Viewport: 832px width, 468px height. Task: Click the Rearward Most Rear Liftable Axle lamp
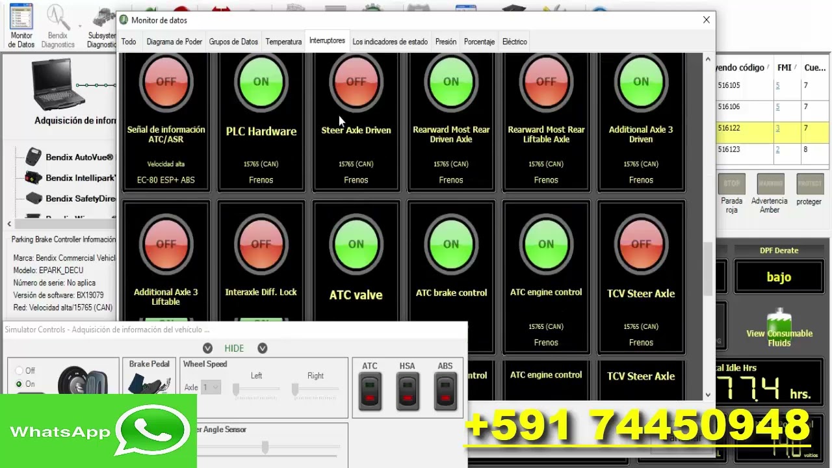tap(546, 81)
